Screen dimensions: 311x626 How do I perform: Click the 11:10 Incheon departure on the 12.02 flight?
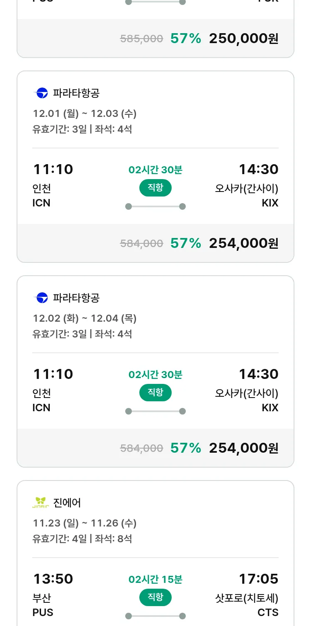click(x=53, y=374)
